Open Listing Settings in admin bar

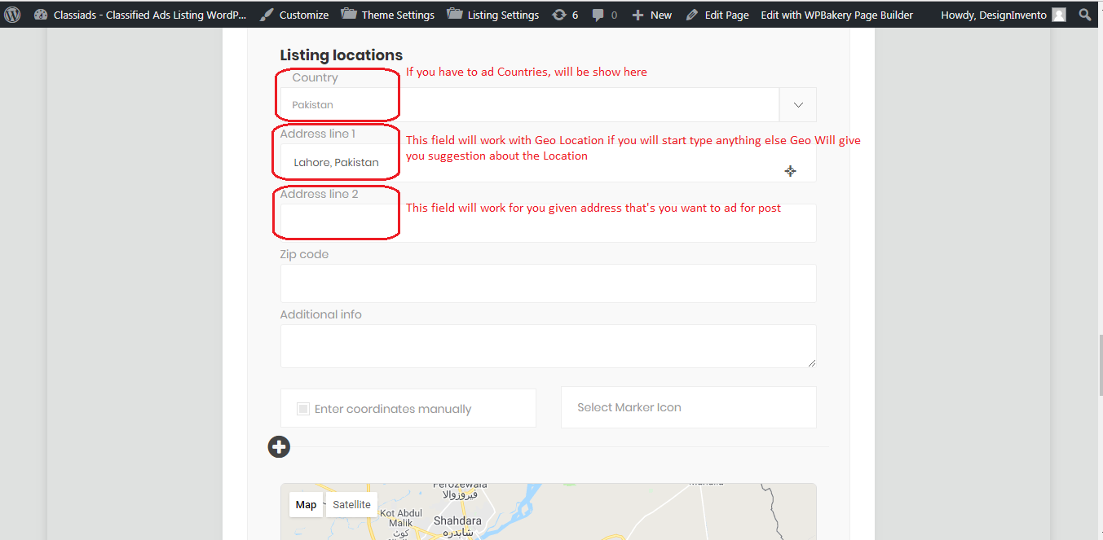coord(493,15)
